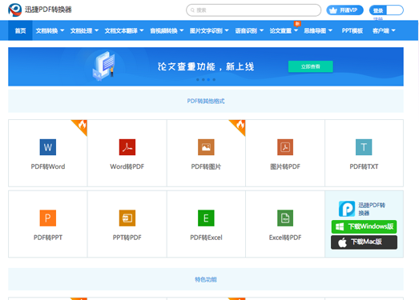Go to the 首页 tab
Screen dimensions: 419x300
click(20, 30)
